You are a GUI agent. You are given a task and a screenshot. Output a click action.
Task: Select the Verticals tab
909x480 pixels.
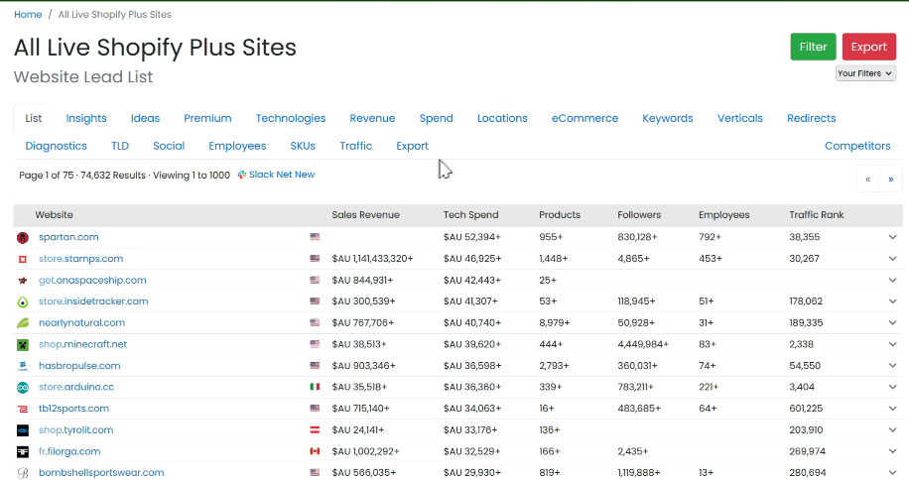coord(739,118)
